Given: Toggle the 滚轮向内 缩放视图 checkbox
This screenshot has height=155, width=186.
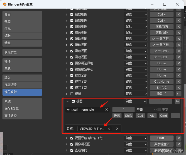Looking at the screenshot, I should point(72,27).
